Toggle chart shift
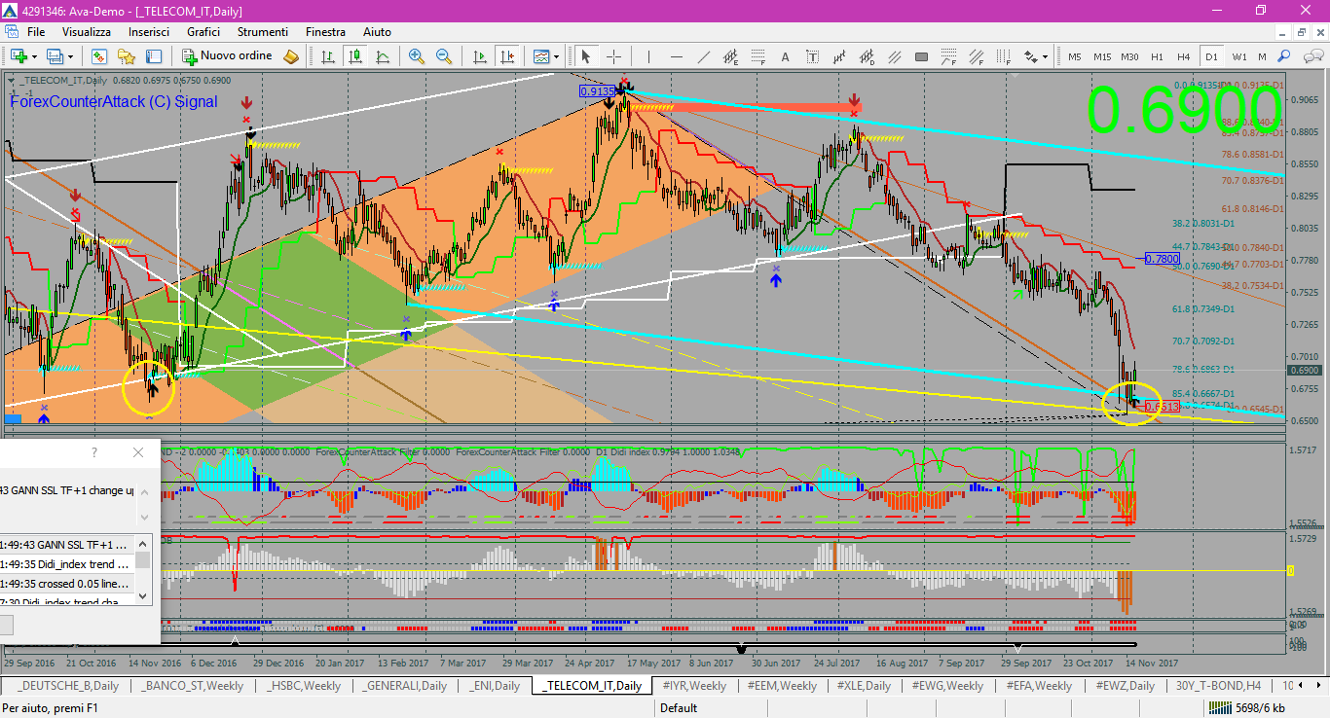Screen dimensions: 1330x718 [x=506, y=56]
